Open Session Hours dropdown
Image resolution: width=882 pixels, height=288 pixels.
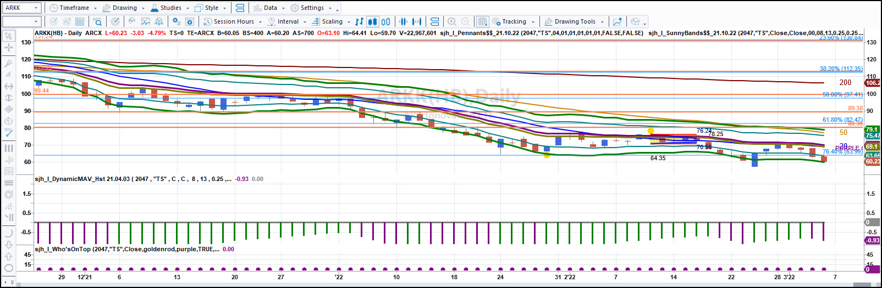click(x=232, y=21)
